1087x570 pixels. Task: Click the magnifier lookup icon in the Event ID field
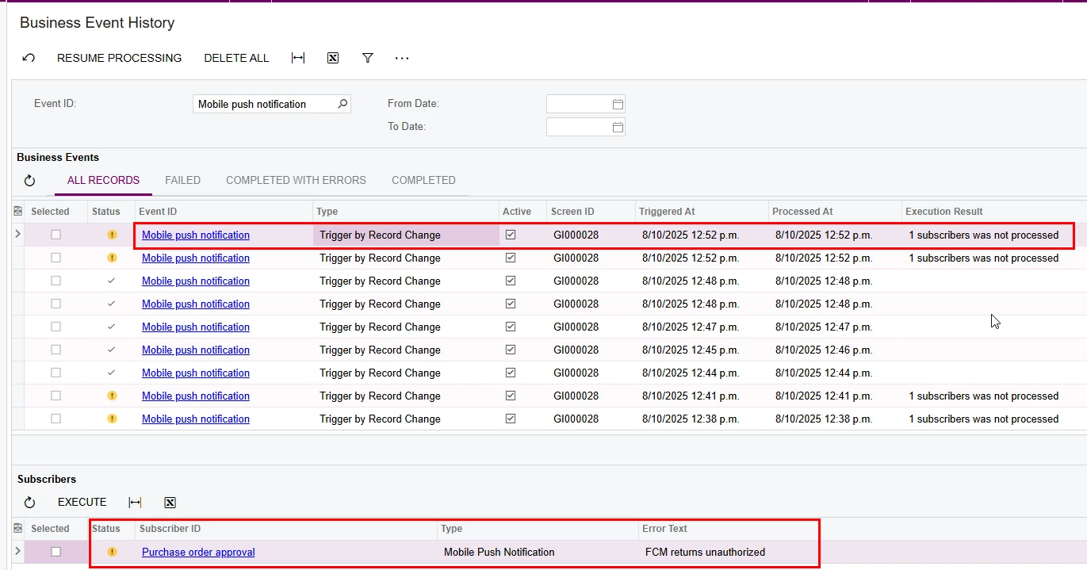click(343, 104)
